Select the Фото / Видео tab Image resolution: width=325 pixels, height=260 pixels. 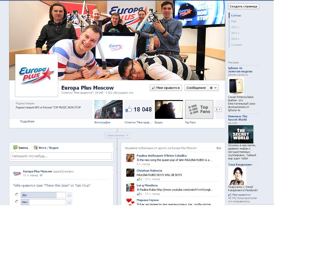click(x=46, y=148)
